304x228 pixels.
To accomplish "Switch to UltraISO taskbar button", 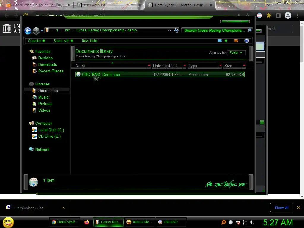I will [x=171, y=222].
